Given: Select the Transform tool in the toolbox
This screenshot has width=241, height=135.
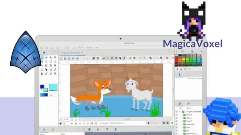Looking at the screenshot, I should [x=42, y=57].
